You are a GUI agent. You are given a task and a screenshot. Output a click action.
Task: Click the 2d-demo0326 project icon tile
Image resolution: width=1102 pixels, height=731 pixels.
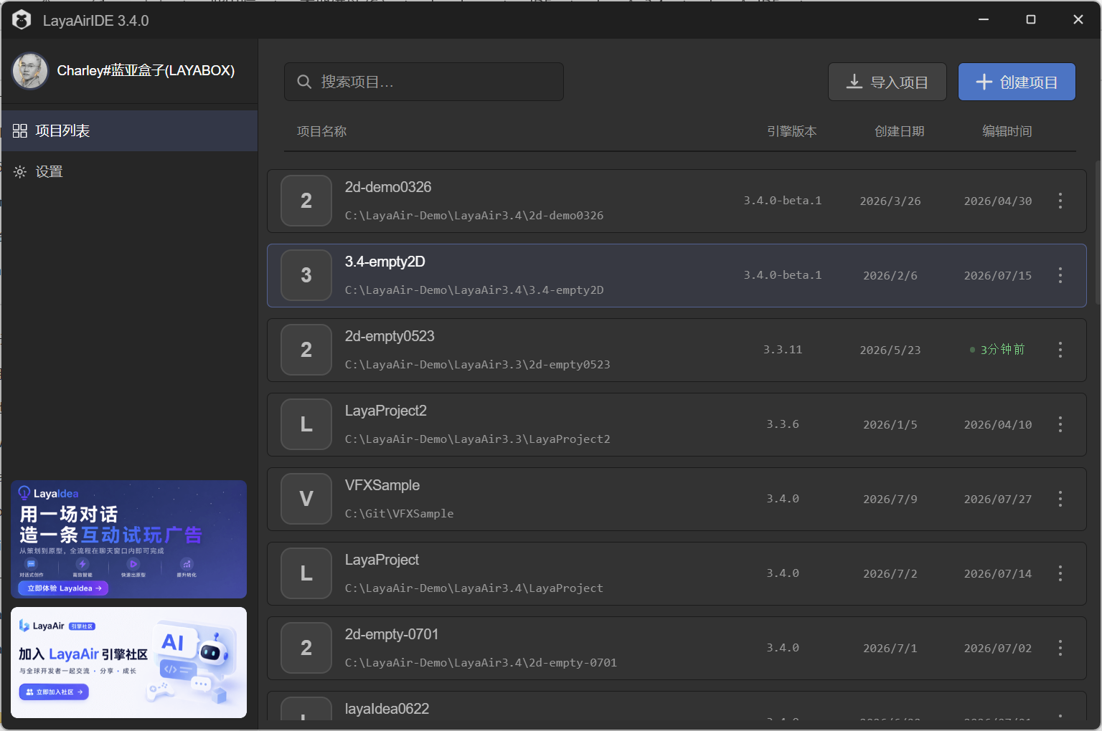[306, 201]
